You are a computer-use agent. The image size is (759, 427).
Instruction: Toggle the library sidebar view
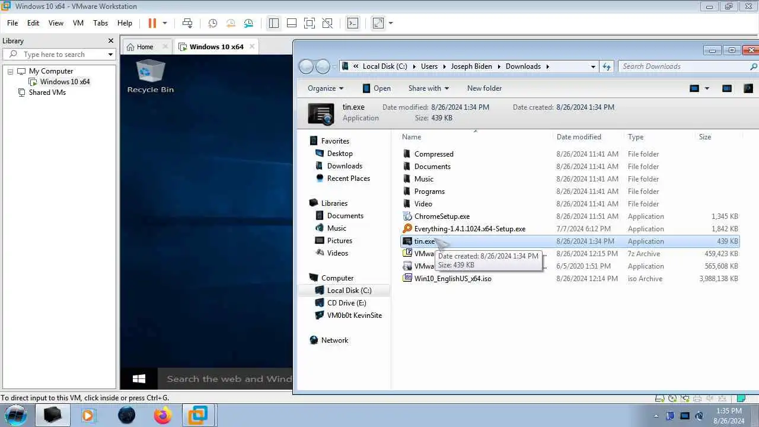[x=273, y=23]
